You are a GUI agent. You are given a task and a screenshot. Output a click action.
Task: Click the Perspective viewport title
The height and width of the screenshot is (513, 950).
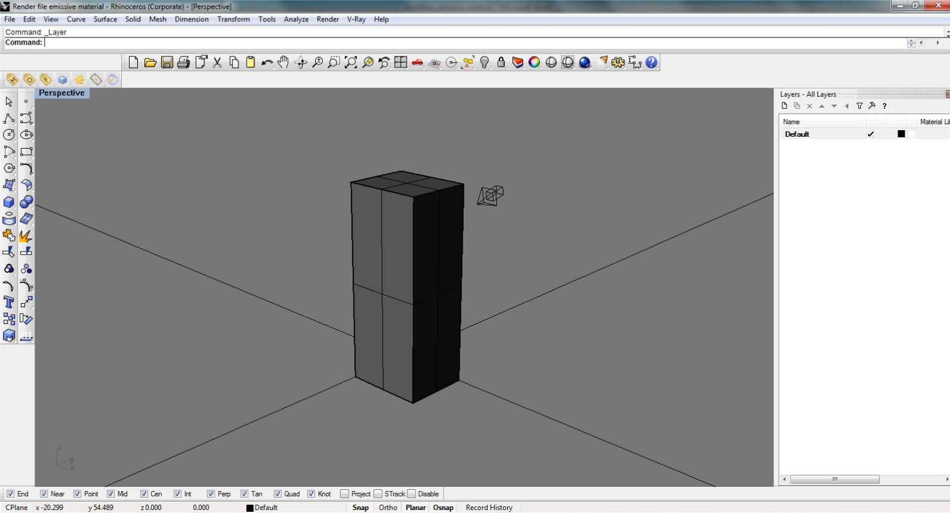pyautogui.click(x=62, y=93)
